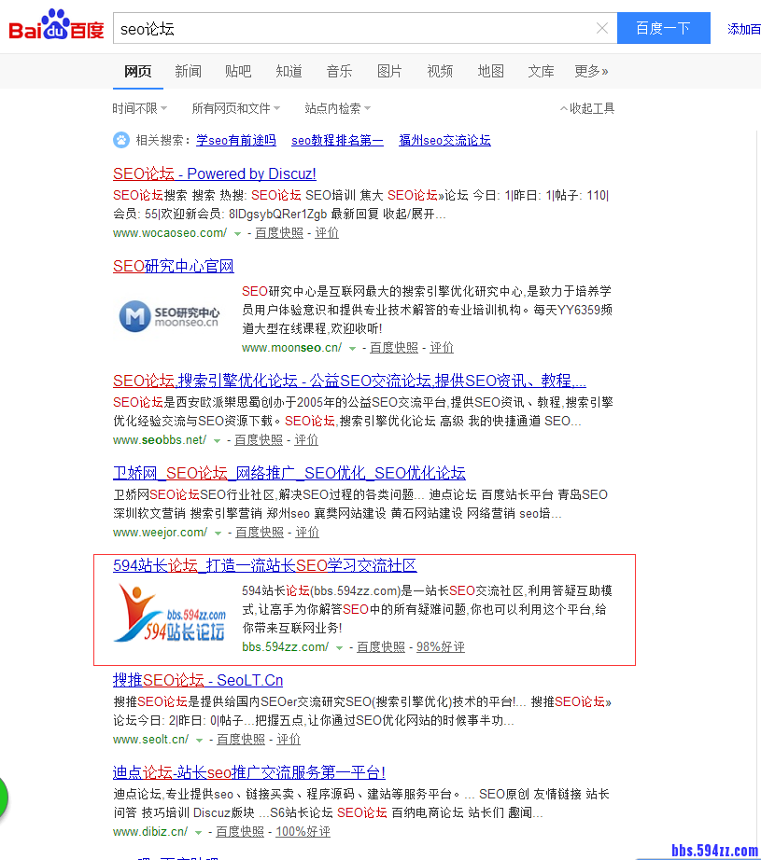Open the 更多» more categories menu
This screenshot has height=860, width=761.
click(x=591, y=71)
